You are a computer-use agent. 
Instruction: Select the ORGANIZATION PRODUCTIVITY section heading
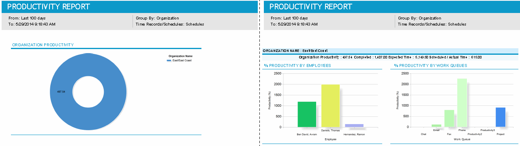click(43, 45)
